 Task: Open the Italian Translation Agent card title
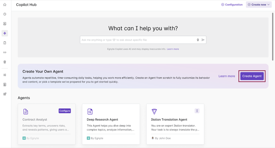click(x=169, y=119)
